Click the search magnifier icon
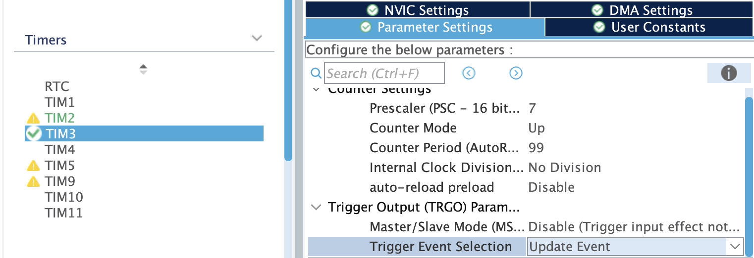The image size is (754, 258). [x=316, y=74]
